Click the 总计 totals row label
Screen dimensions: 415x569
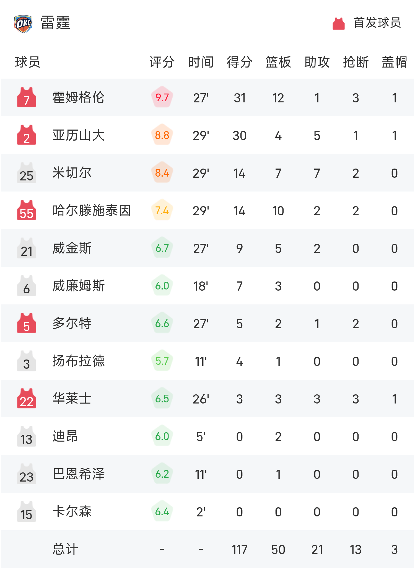pos(65,549)
